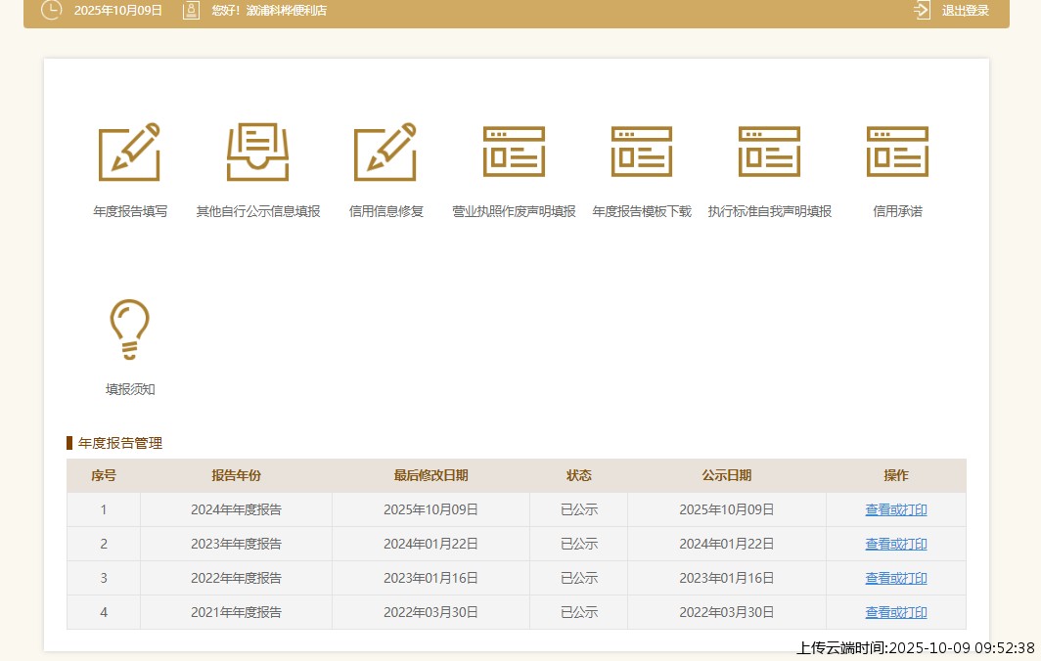Viewport: 1041px width, 661px height.
Task: Click the 年度报告模板下载 text label
Action: click(642, 211)
